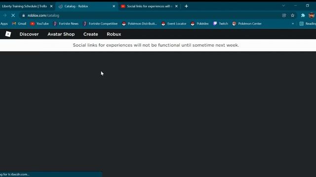Open the Fortnite News bookmark
Screen dimensions: 316x177
pos(66,24)
